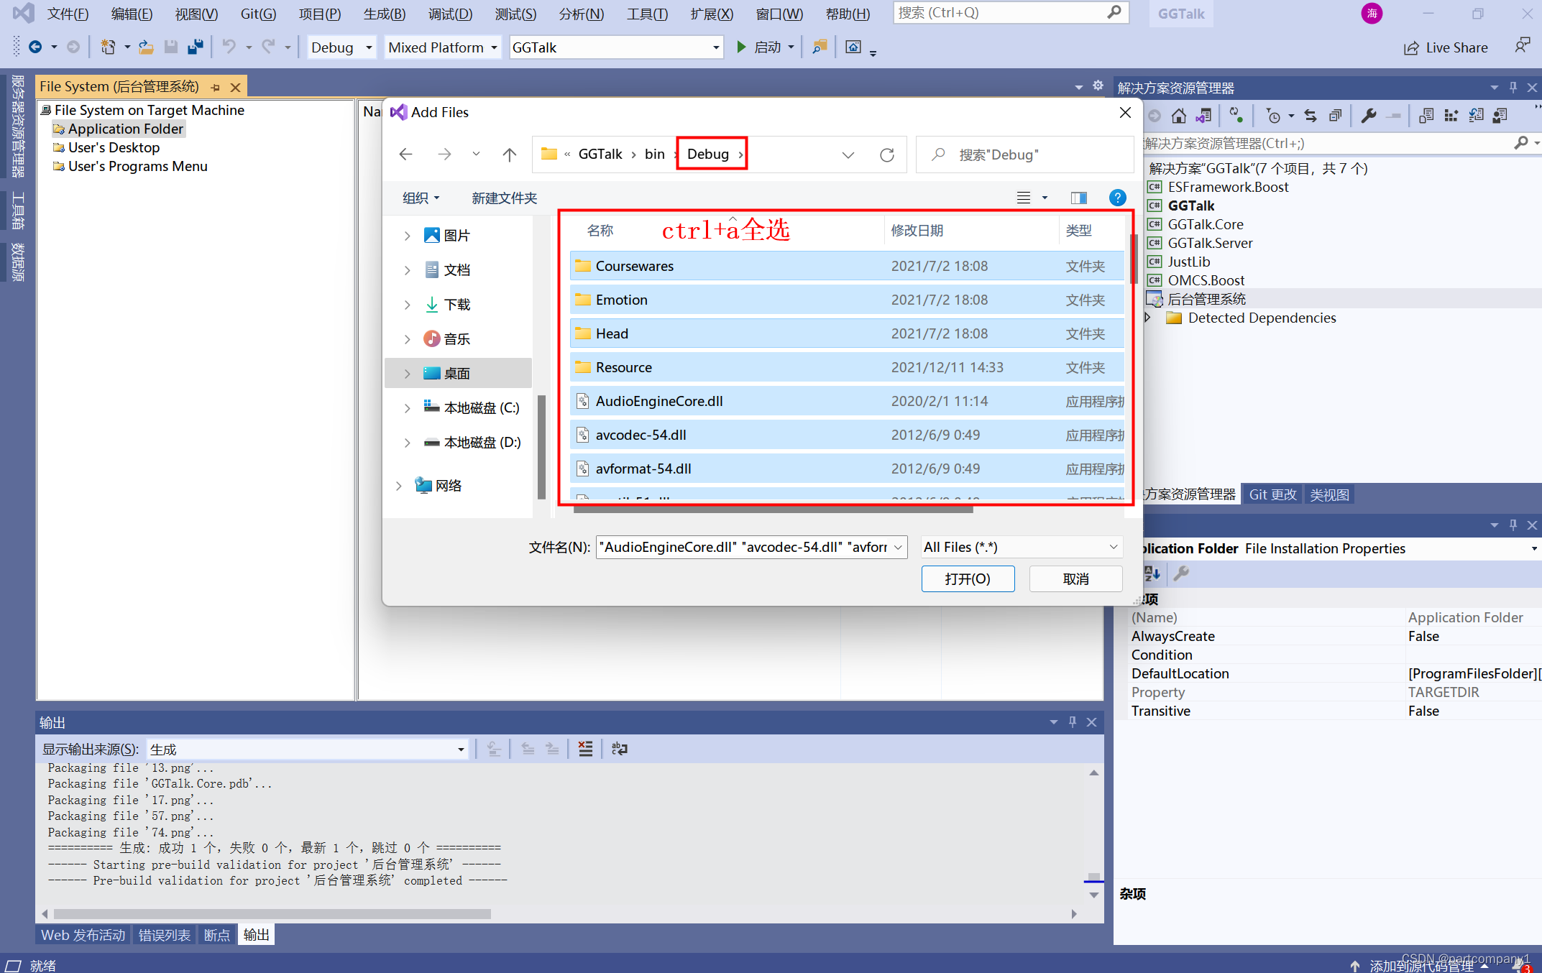Viewport: 1542px width, 973px height.
Task: Click the 打开(O) button
Action: pyautogui.click(x=968, y=579)
